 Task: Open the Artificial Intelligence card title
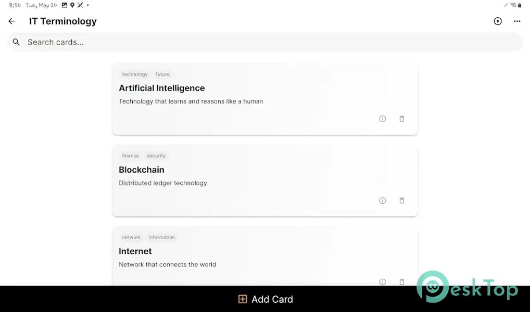161,88
